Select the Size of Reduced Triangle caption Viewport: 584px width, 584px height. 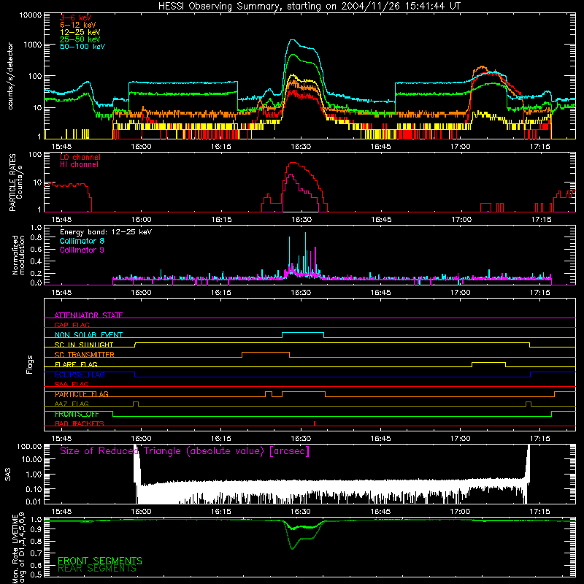pyautogui.click(x=185, y=451)
